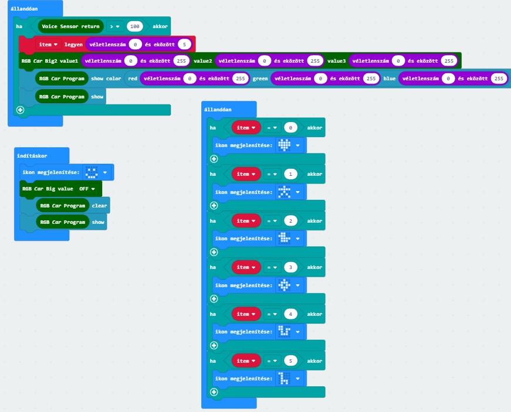Screen dimensions: 511x412
Task: Expand the icon dropdown arrow in the item = 5 block
Action: coord(298,379)
